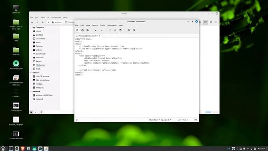Click the Save icon in the editor toolbar
Image resolution: width=268 pixels, height=151 pixels.
[88, 30]
